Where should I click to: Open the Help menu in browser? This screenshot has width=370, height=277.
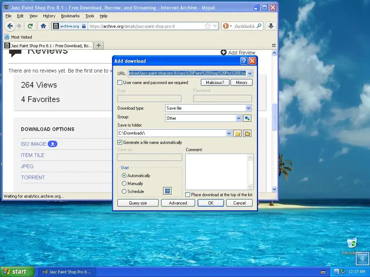103,16
